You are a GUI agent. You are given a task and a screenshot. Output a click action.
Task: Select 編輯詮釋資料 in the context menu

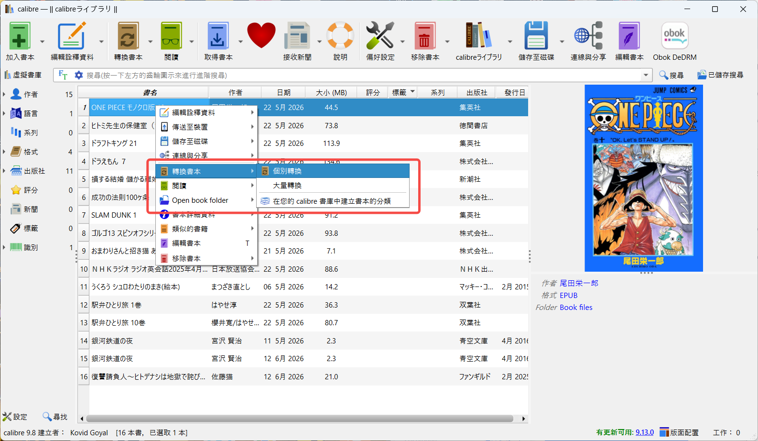[206, 112]
